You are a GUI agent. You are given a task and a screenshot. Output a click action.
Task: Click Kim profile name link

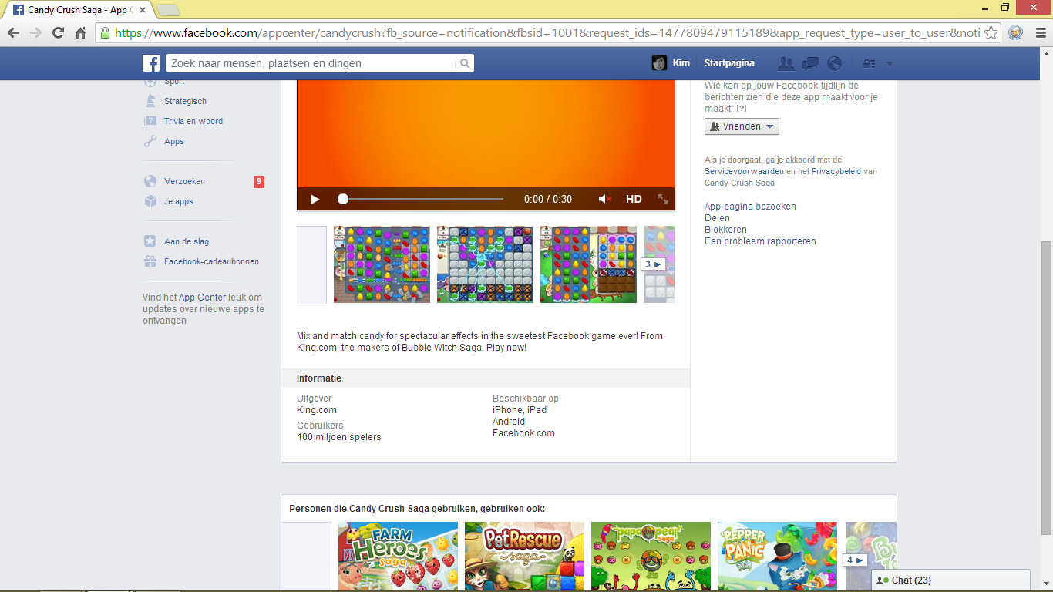click(x=681, y=63)
